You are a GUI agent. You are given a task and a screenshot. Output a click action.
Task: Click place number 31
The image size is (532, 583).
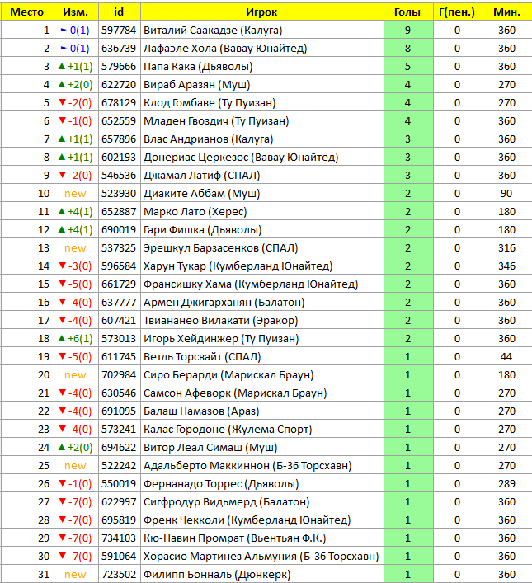coord(44,575)
